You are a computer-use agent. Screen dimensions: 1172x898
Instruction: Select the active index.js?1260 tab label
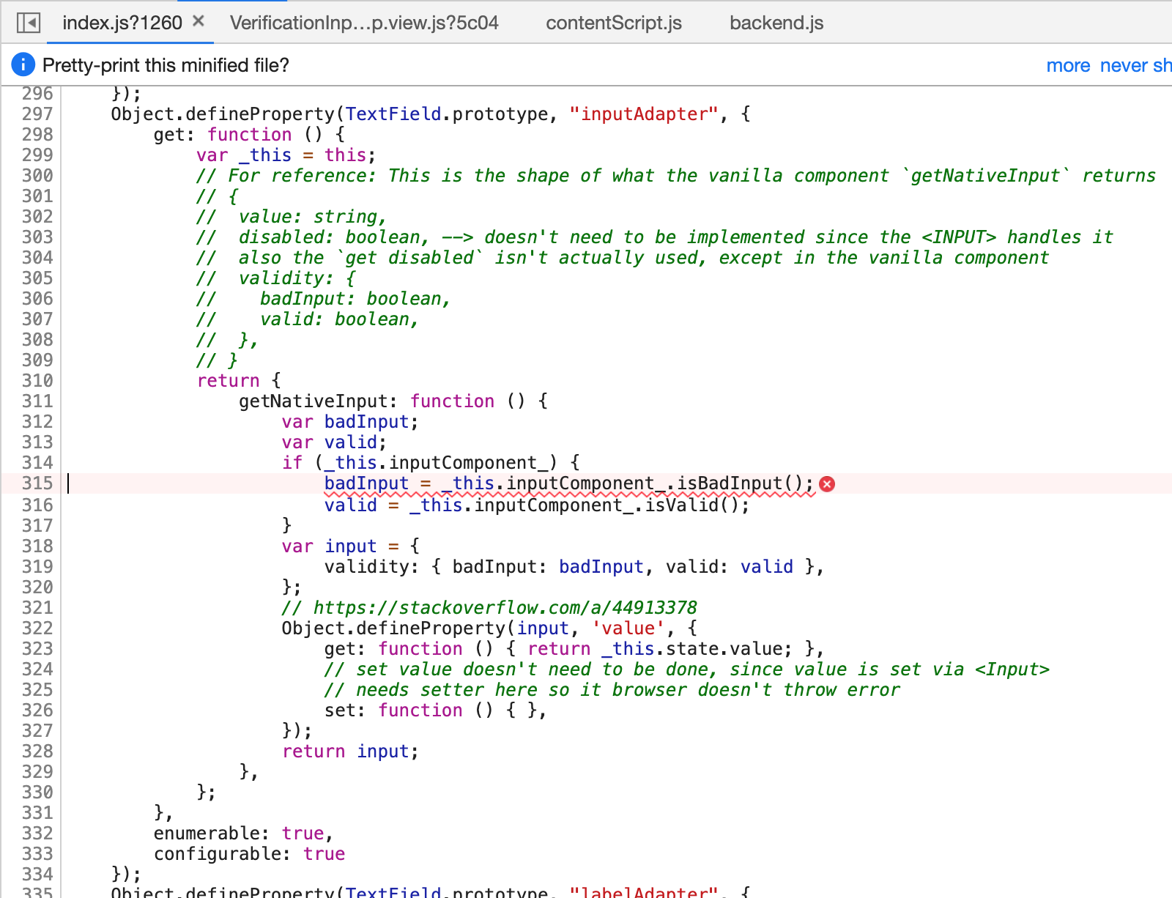point(121,22)
